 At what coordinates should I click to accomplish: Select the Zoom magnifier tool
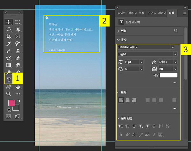[x=9, y=94]
